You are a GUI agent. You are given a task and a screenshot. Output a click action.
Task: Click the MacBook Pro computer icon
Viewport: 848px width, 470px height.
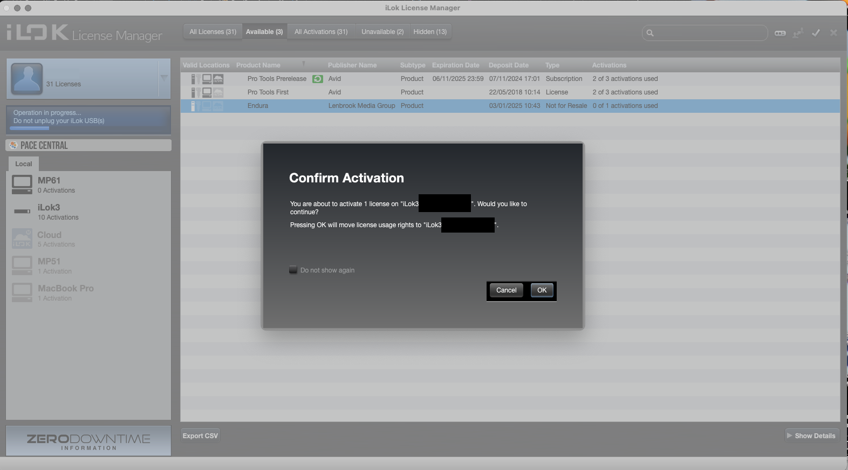22,292
